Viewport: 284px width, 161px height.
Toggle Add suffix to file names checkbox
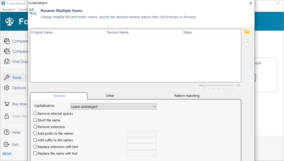[35, 140]
